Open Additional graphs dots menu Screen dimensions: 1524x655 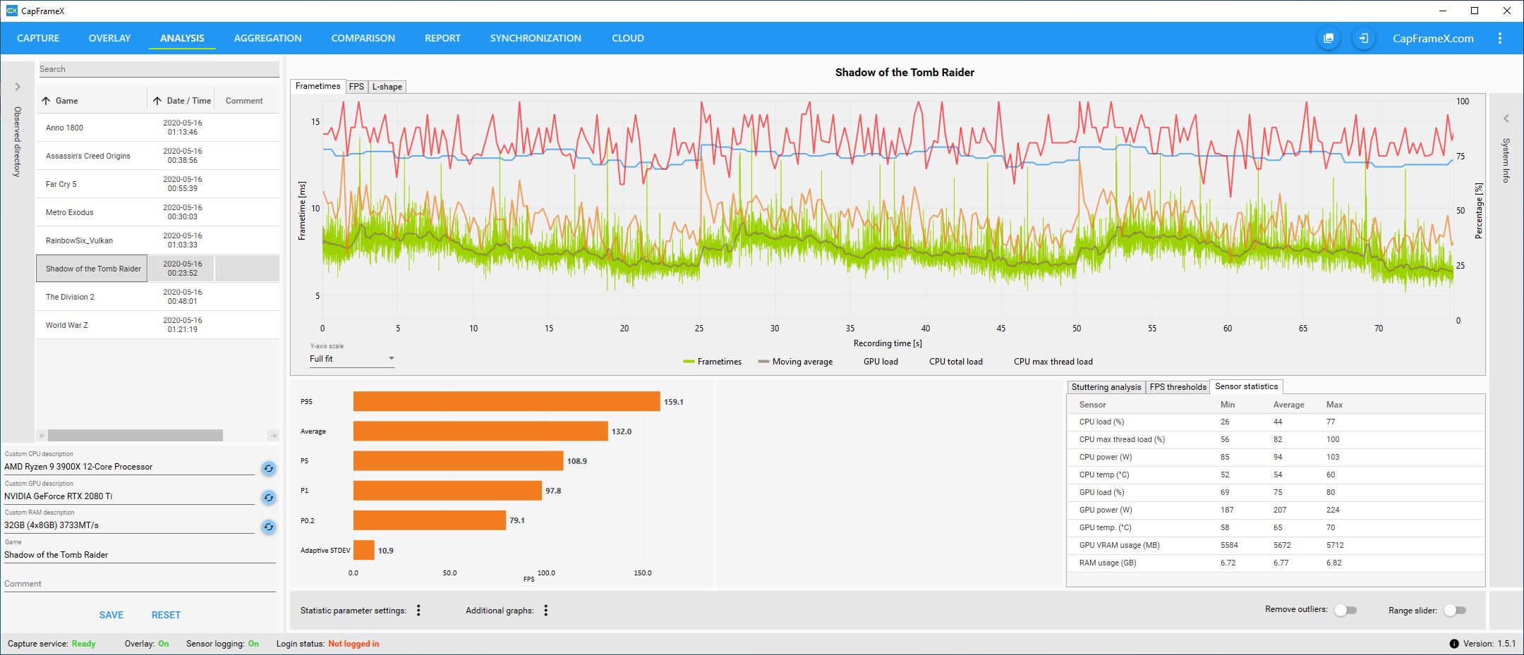coord(545,611)
